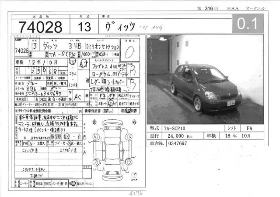This screenshot has height=197, width=280.
Task: Open the Vitz car photo
Action: click(x=205, y=79)
